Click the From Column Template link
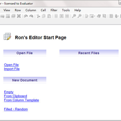This screenshot has width=121, height=121. click(x=22, y=100)
